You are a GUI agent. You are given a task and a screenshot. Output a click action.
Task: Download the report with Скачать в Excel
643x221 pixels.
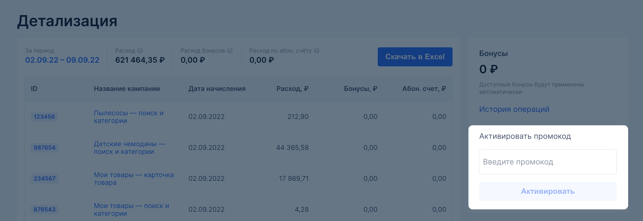(415, 57)
